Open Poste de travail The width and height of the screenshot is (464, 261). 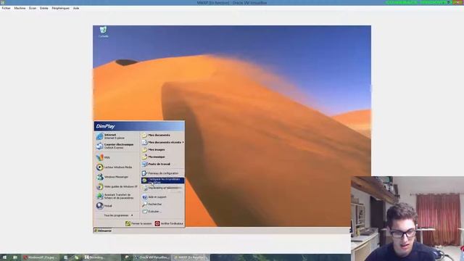tap(162, 164)
